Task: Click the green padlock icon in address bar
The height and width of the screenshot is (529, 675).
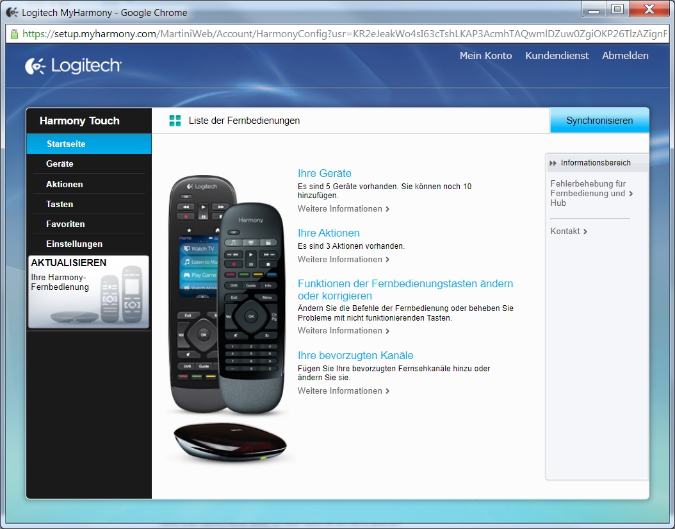Action: click(x=14, y=34)
